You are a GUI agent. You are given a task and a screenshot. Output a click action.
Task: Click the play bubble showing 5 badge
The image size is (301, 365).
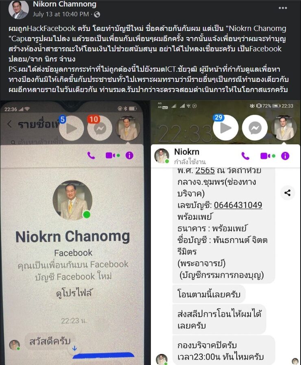pos(71,128)
